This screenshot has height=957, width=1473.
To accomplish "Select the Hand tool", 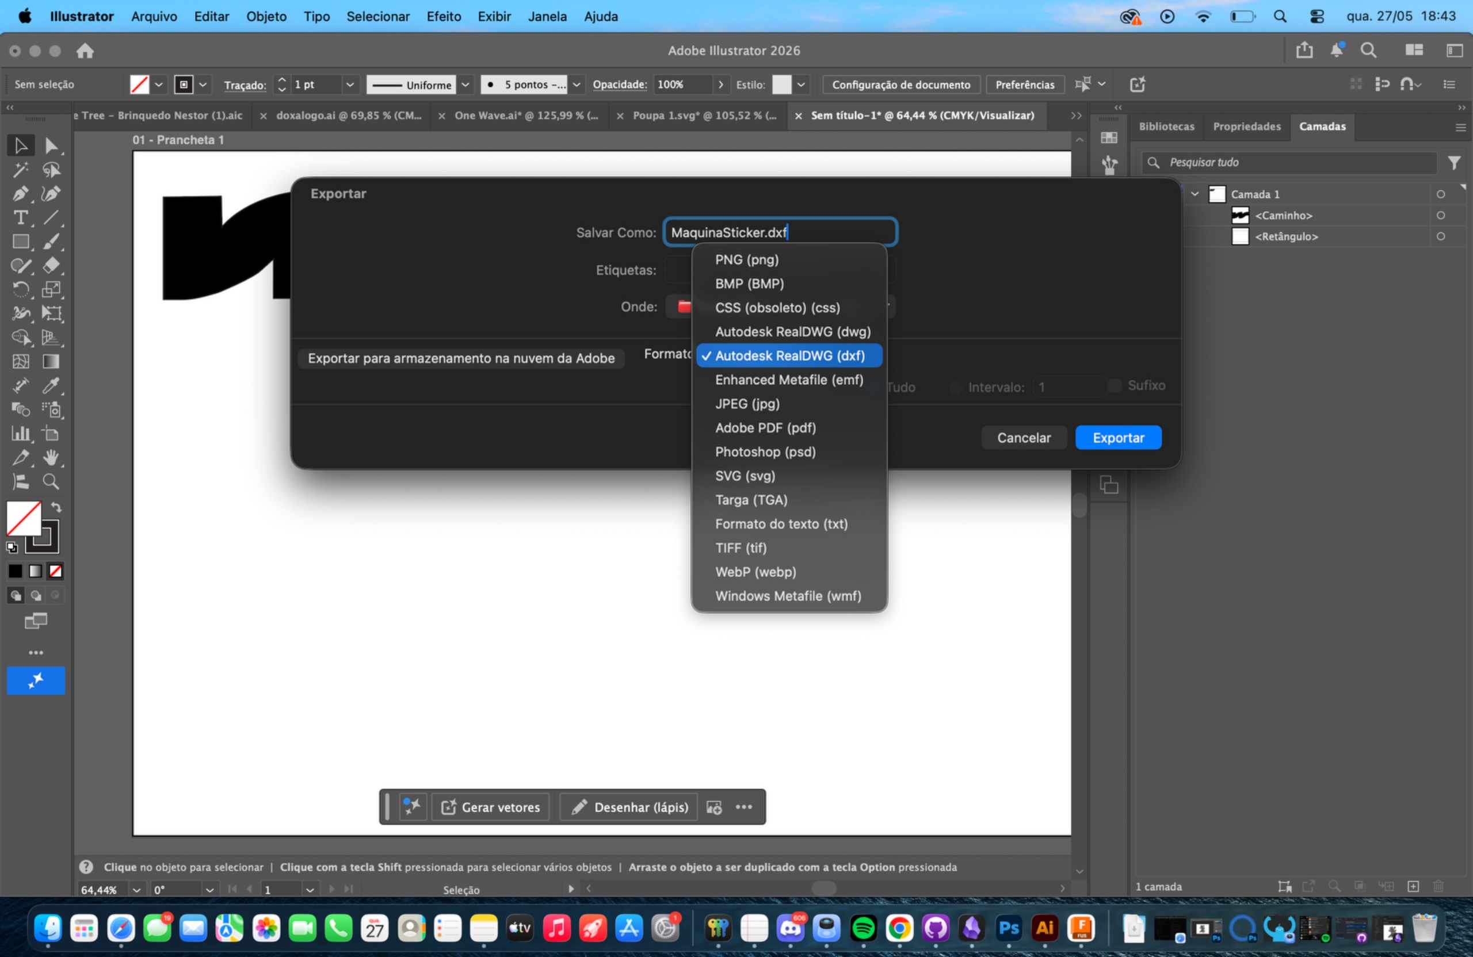I will 51,458.
